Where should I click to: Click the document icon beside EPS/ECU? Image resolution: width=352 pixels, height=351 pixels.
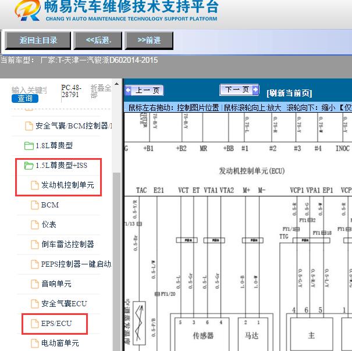click(x=35, y=324)
